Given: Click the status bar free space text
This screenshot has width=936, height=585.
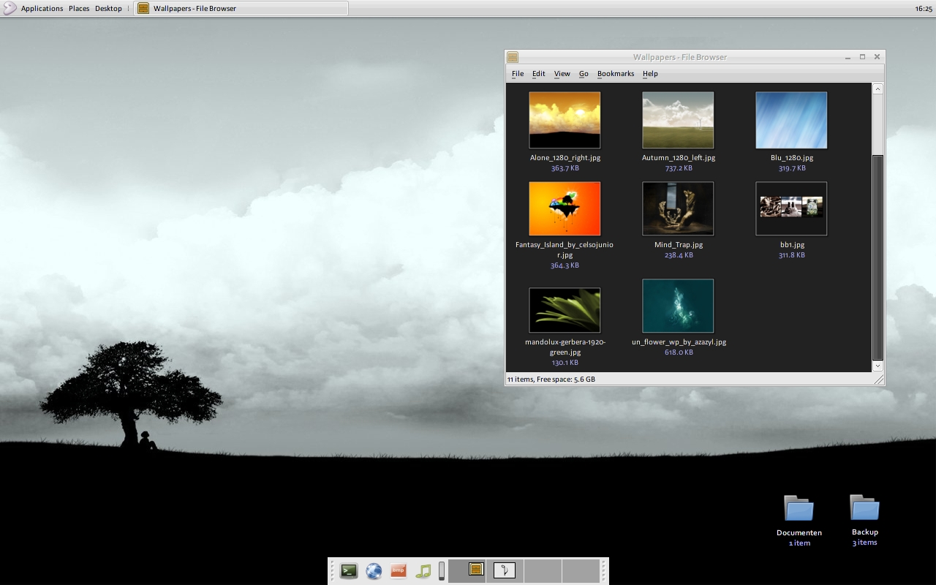Looking at the screenshot, I should pos(566,380).
